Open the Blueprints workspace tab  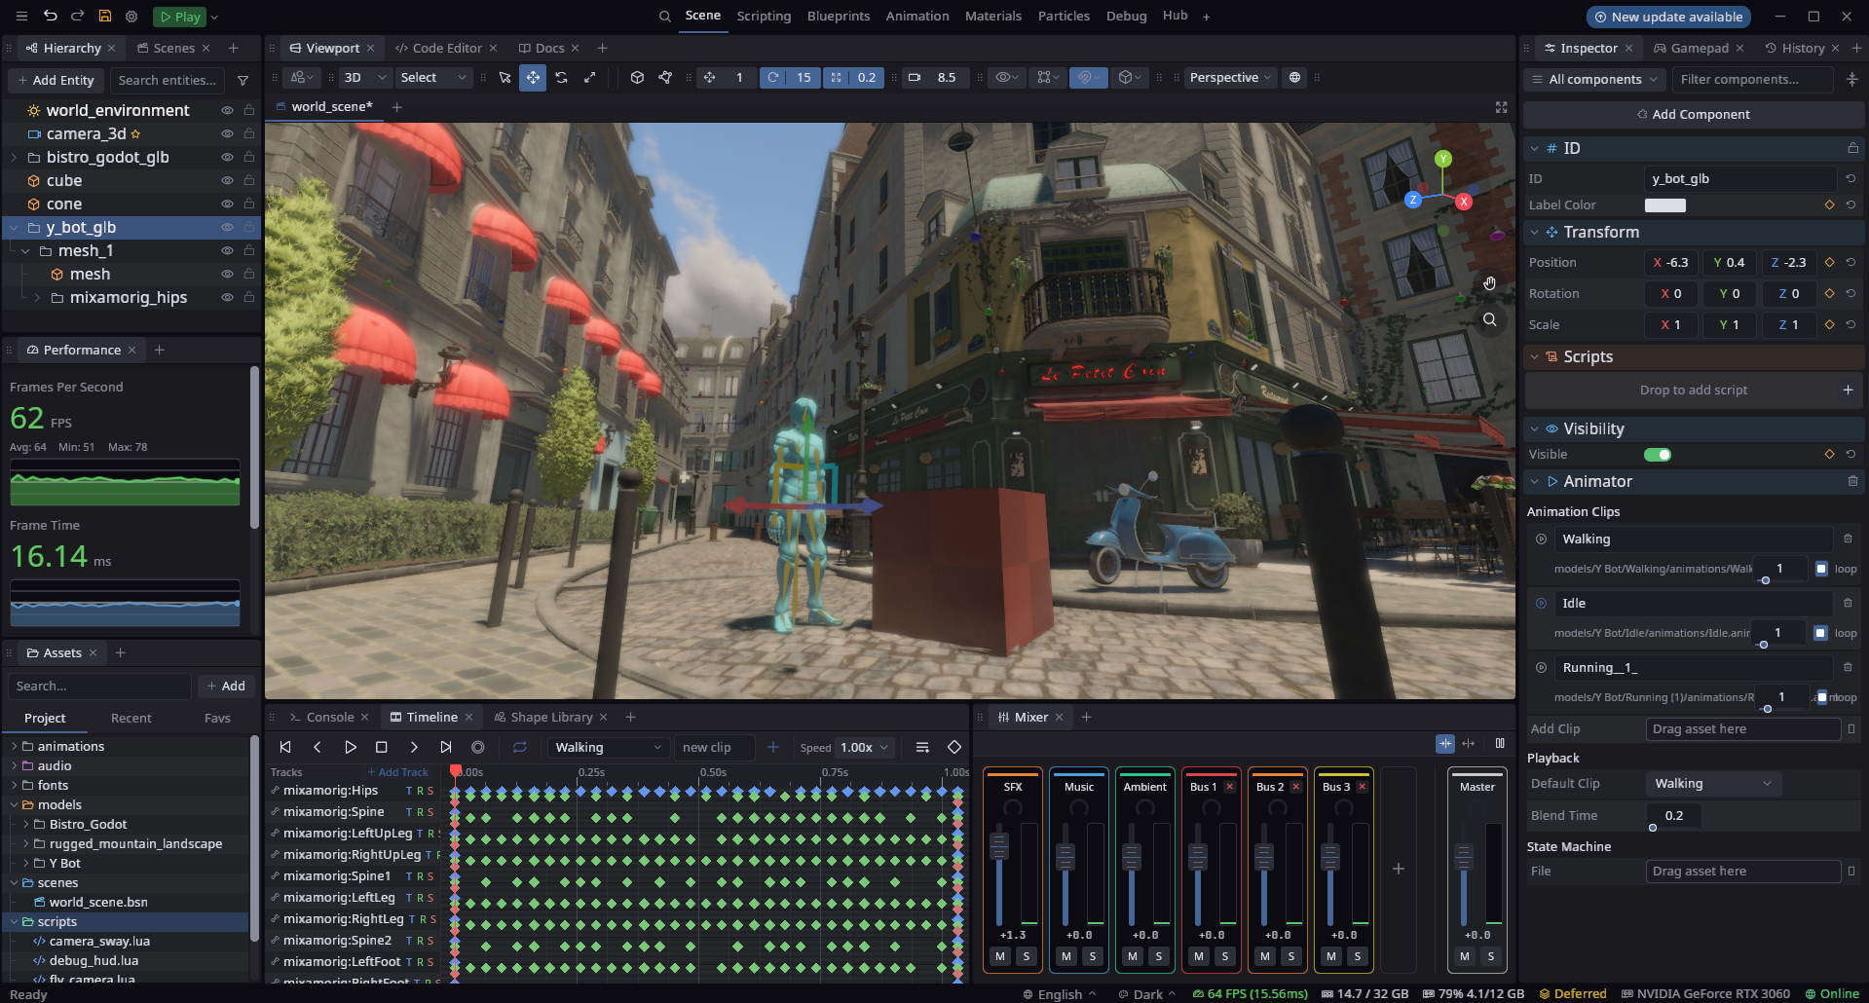(839, 17)
